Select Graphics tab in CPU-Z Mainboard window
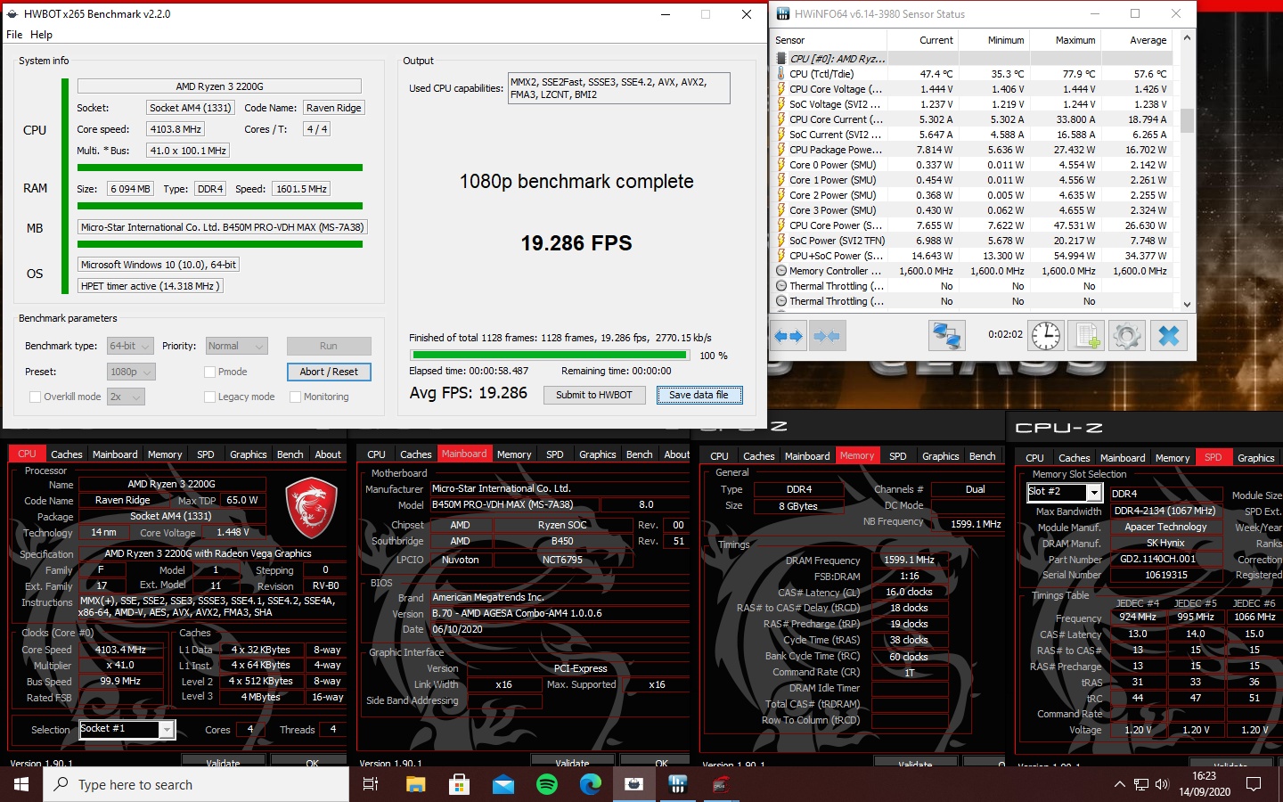 (597, 454)
